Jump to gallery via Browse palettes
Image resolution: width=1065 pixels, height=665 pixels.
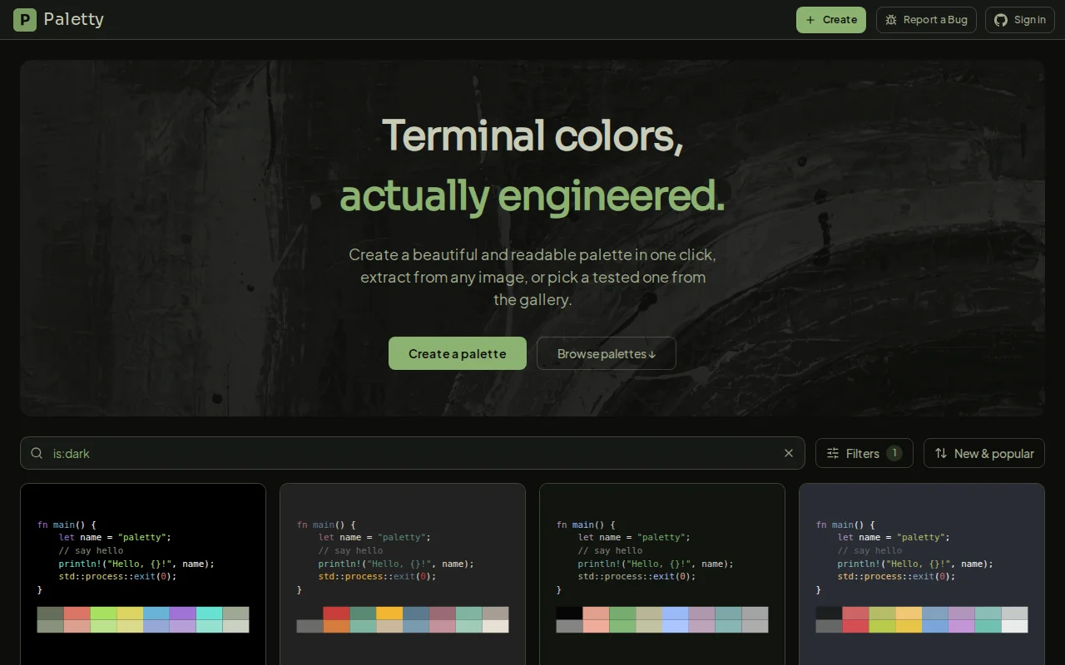[x=607, y=353]
